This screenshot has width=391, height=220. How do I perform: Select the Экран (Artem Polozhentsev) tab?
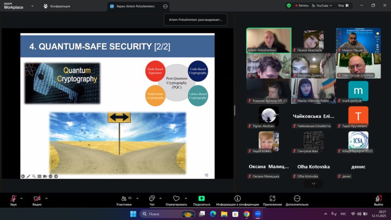[134, 6]
